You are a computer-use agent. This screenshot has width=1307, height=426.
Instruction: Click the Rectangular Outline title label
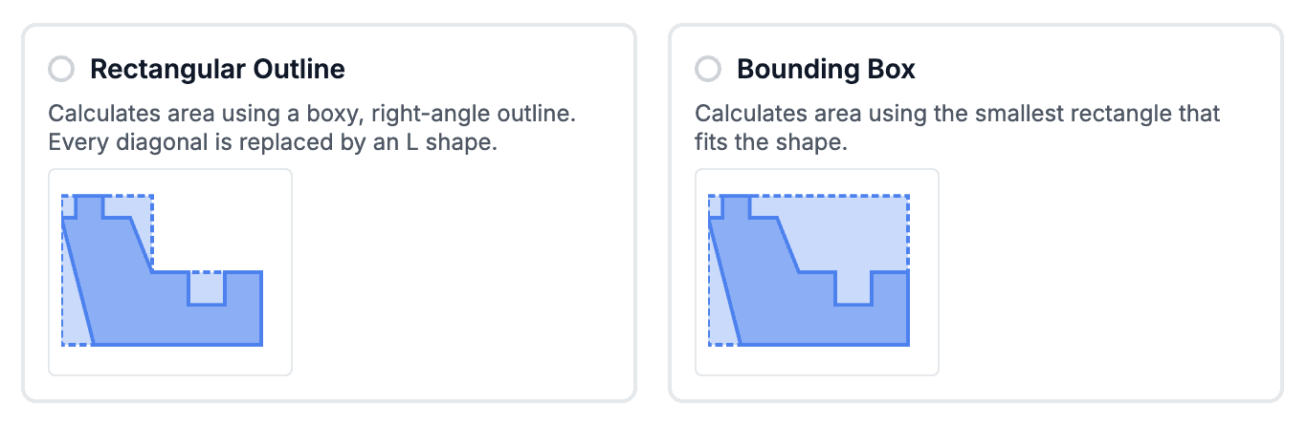[217, 70]
